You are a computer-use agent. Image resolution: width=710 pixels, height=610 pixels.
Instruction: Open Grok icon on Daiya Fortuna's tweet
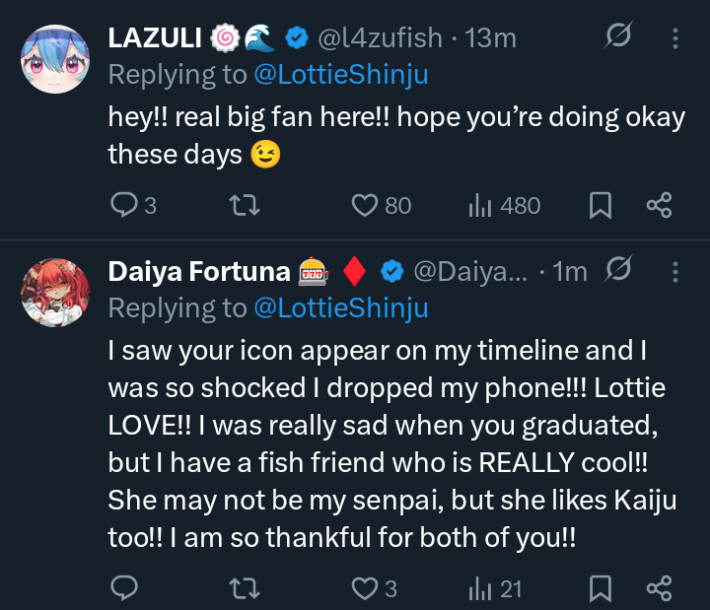(x=619, y=270)
